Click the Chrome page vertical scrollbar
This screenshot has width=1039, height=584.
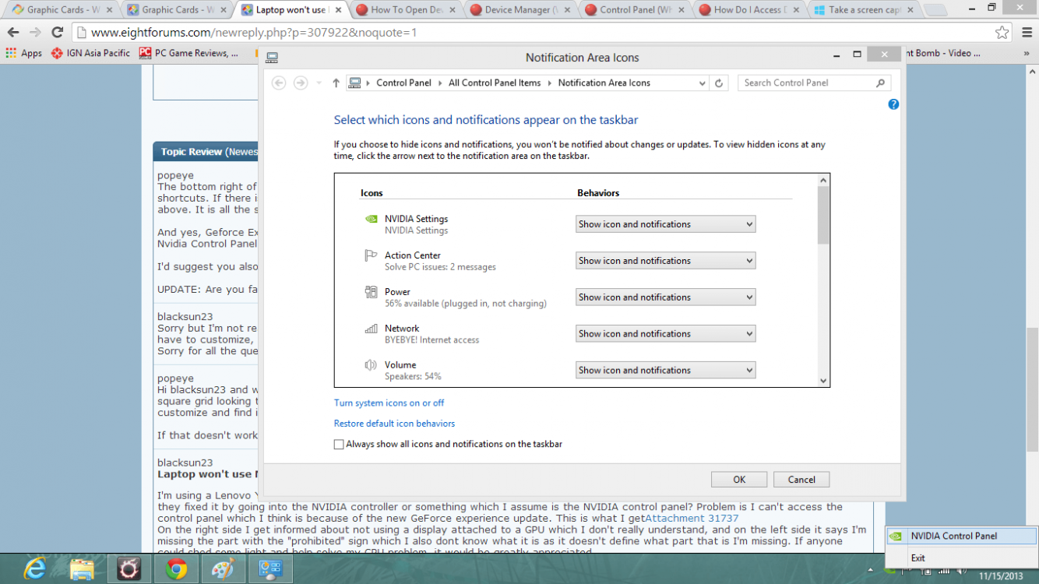click(1033, 389)
